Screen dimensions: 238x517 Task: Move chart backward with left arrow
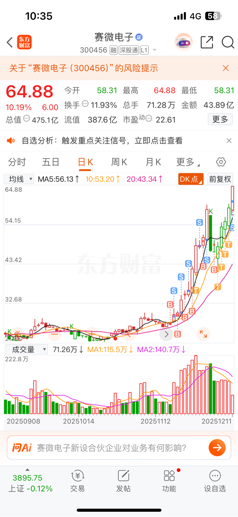click(129, 334)
